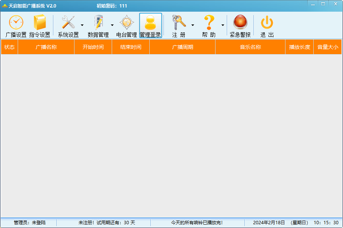Click status text 未注册！试用期还有：30 天
Screen dimensions: 343x228
click(x=107, y=223)
